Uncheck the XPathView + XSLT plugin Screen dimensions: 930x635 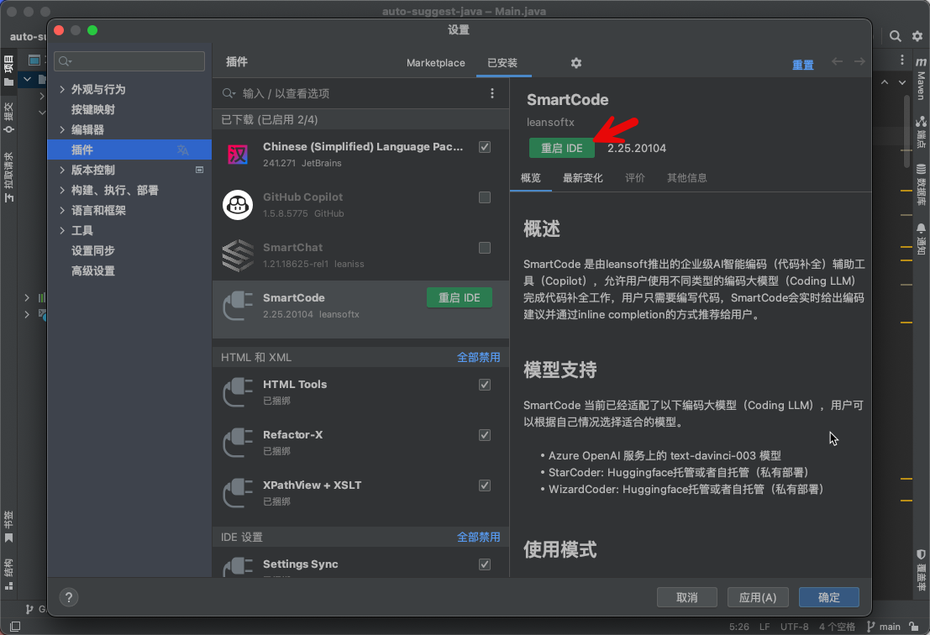(x=485, y=485)
